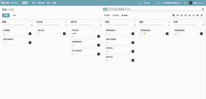206x99 pixels.
Task: Click the large 项目 app title
Action: (25, 3)
